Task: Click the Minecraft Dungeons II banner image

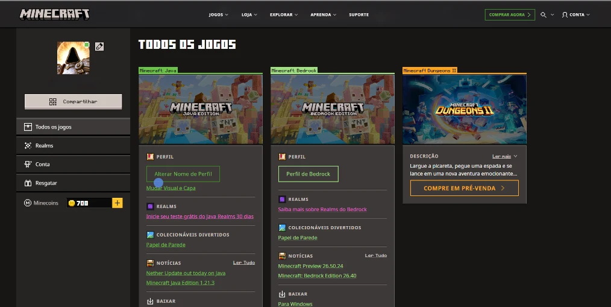Action: pyautogui.click(x=465, y=110)
